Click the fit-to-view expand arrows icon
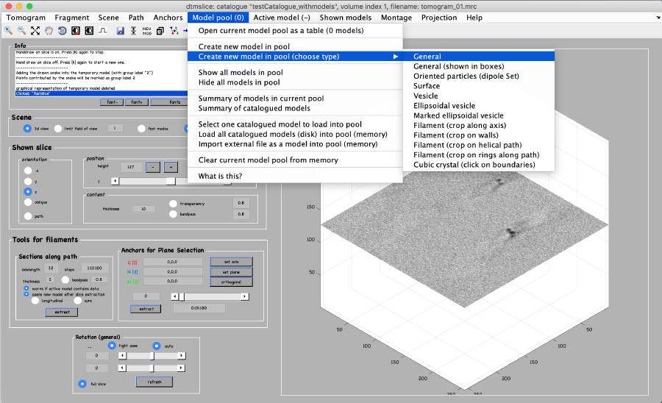 click(x=35, y=31)
